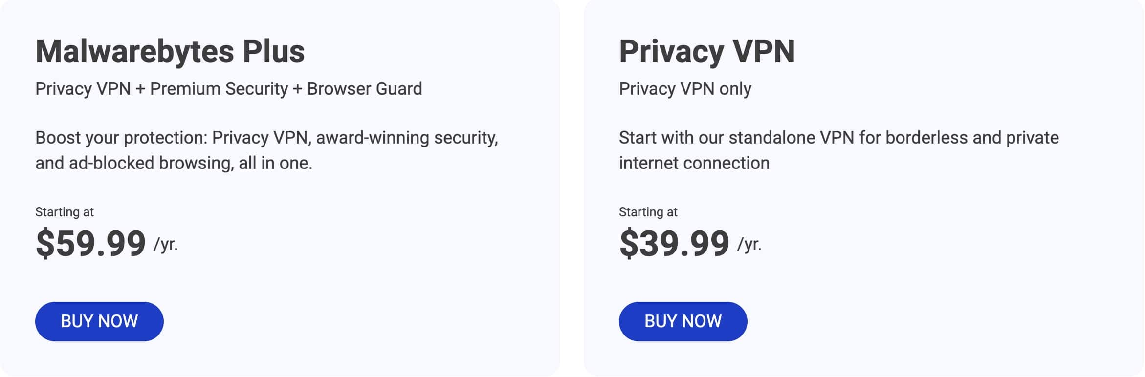Click "Starting at" above the $39.99 price
This screenshot has height=377, width=1145.
click(648, 212)
